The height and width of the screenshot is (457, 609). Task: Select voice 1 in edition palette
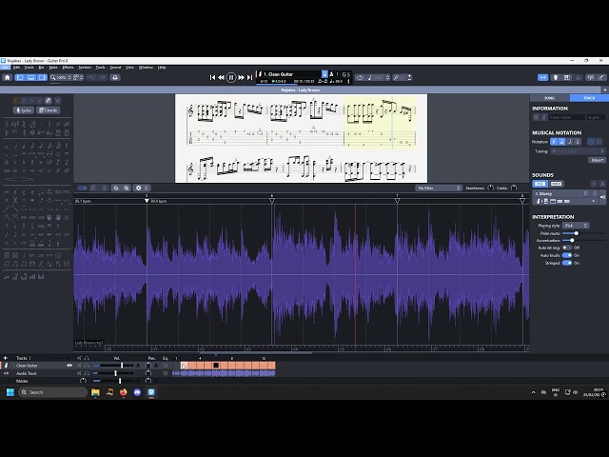[x=15, y=101]
